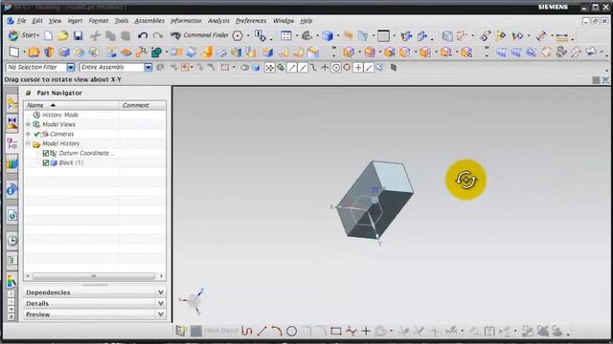The image size is (613, 344).
Task: Collapse the Model History tree node
Action: [28, 143]
